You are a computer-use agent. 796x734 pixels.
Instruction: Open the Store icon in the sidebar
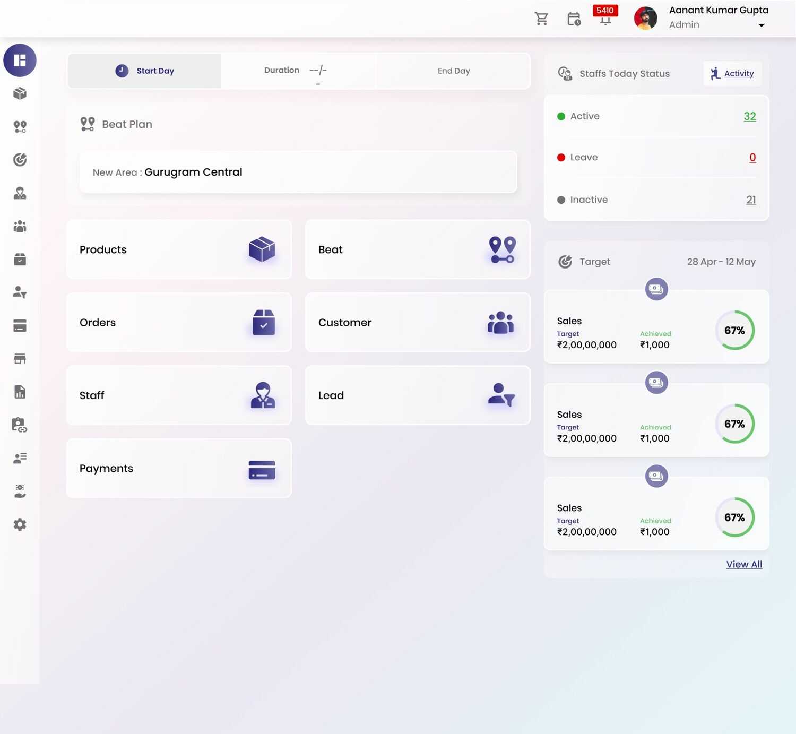[20, 359]
